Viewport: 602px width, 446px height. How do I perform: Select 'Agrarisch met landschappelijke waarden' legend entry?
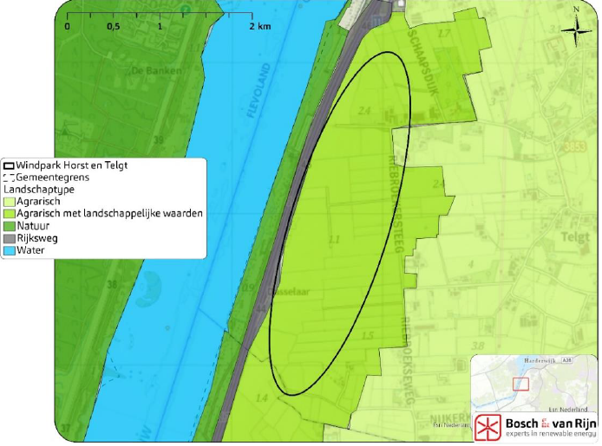108,213
